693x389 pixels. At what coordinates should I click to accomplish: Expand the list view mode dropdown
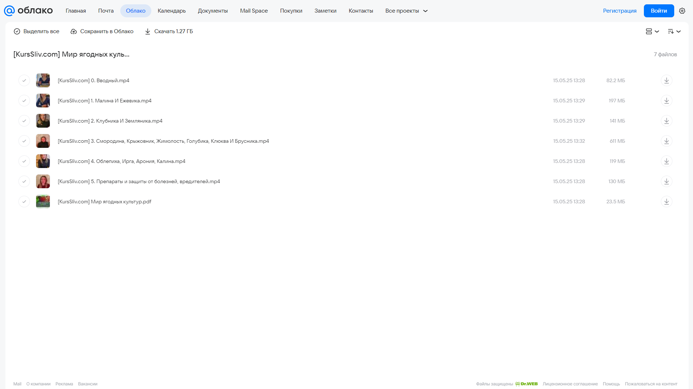click(652, 31)
